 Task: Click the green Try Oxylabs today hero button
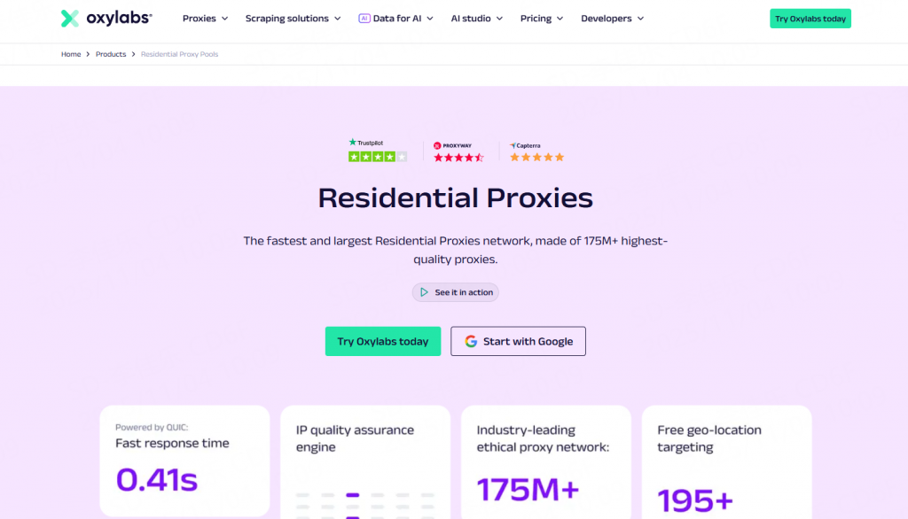pyautogui.click(x=382, y=341)
